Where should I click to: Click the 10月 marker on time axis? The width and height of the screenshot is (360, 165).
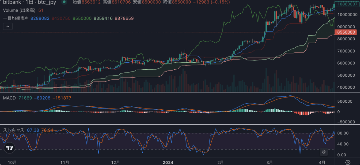(12, 162)
